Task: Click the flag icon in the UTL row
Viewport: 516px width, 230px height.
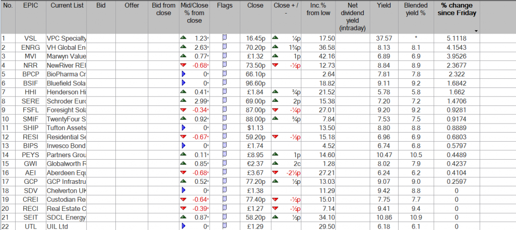Action: click(225, 225)
